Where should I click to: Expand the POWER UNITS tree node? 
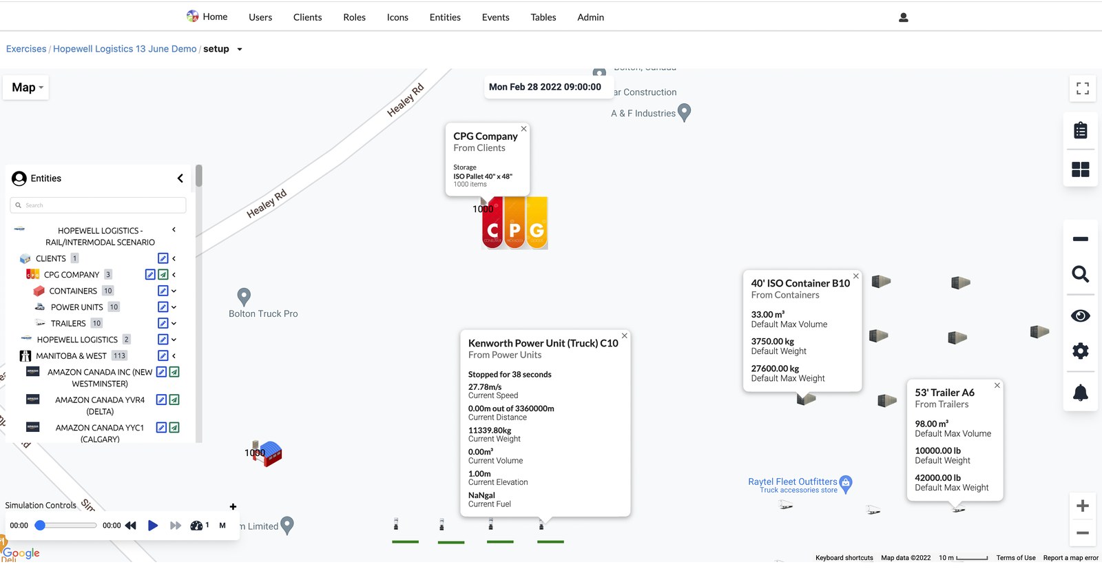174,307
